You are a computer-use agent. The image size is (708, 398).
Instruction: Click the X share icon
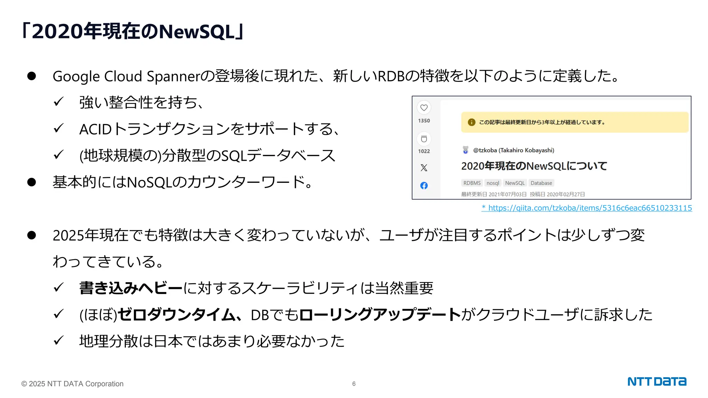[424, 168]
